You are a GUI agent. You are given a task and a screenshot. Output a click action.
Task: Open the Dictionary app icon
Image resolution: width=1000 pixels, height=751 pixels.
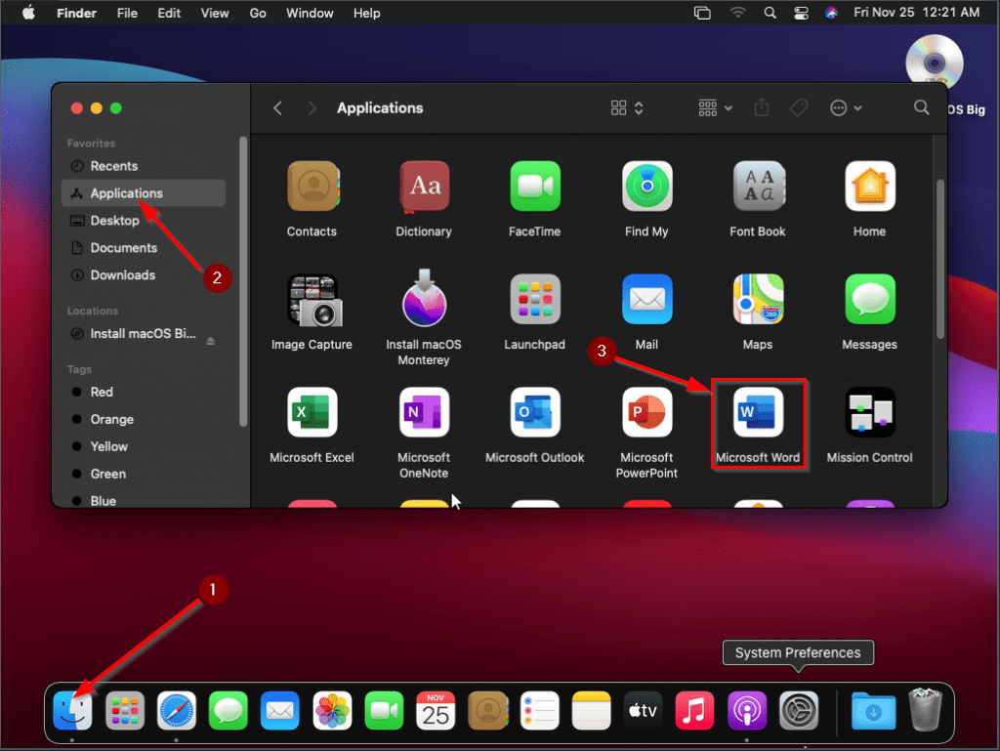click(424, 187)
